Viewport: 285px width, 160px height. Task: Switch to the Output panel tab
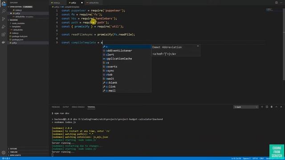coord(65,107)
